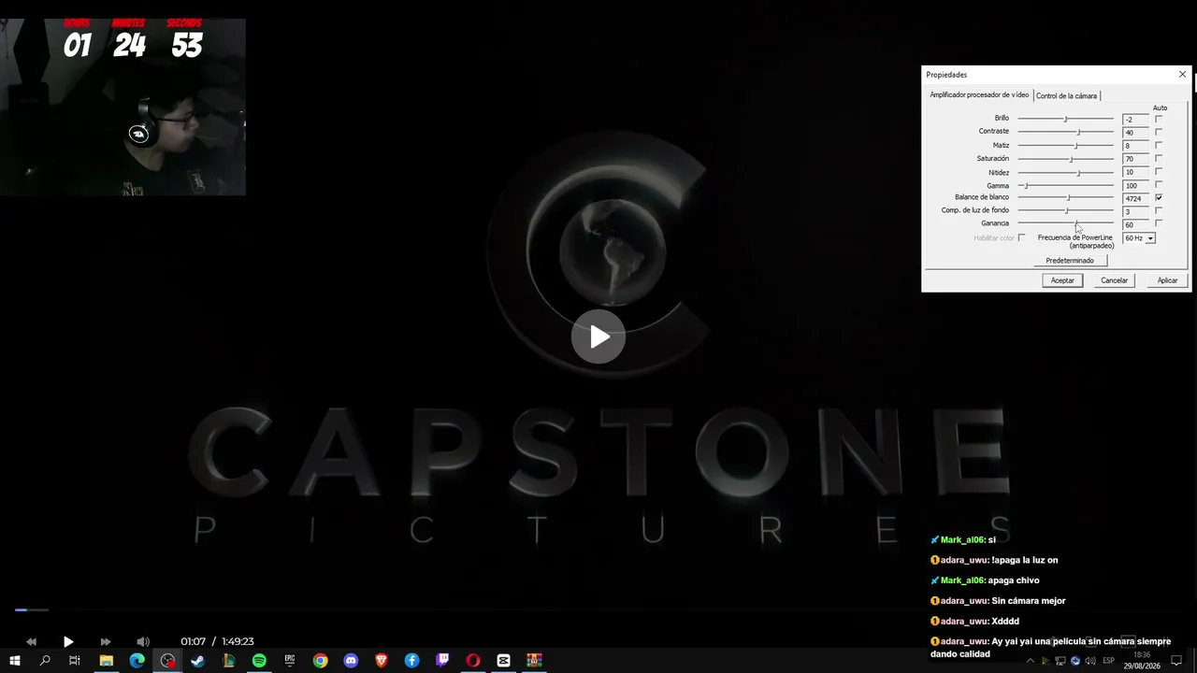This screenshot has width=1197, height=673.
Task: Open Discord from the taskbar
Action: (351, 661)
